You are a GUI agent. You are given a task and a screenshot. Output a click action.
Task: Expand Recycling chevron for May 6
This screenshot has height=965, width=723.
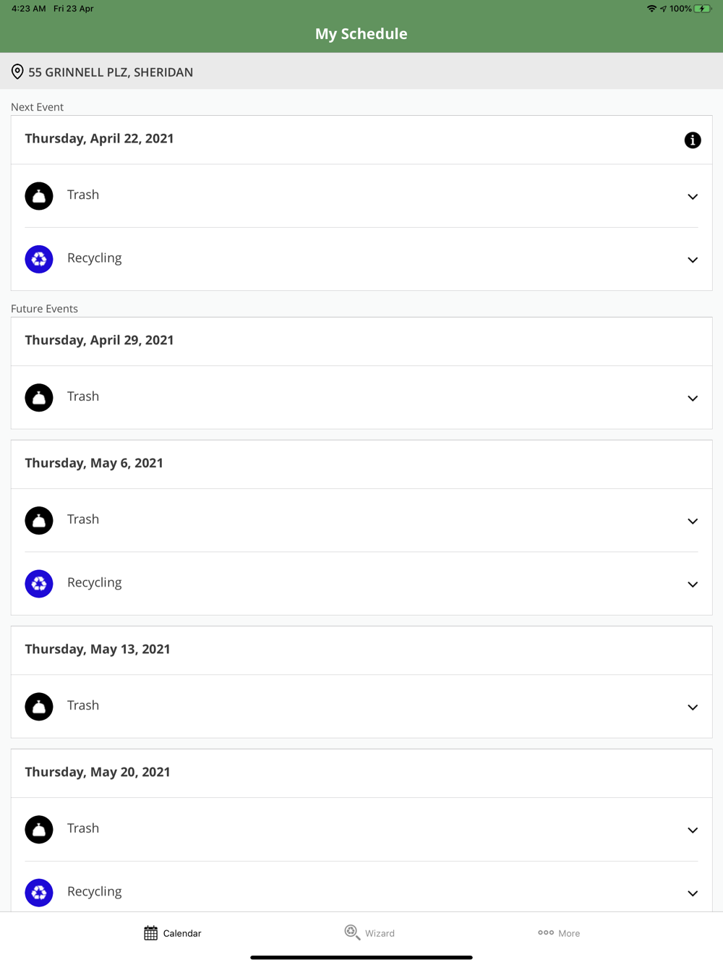[x=692, y=584]
